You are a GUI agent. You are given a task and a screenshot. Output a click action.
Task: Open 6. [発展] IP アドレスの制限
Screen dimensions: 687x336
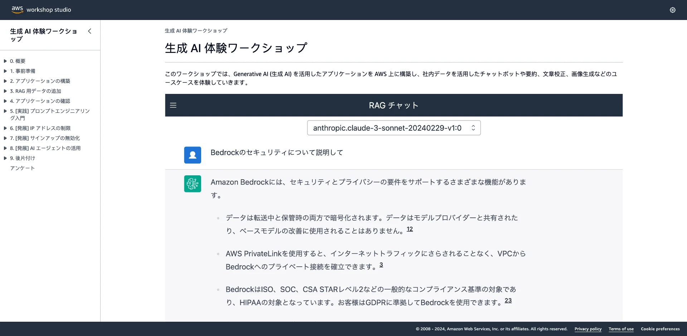click(40, 128)
